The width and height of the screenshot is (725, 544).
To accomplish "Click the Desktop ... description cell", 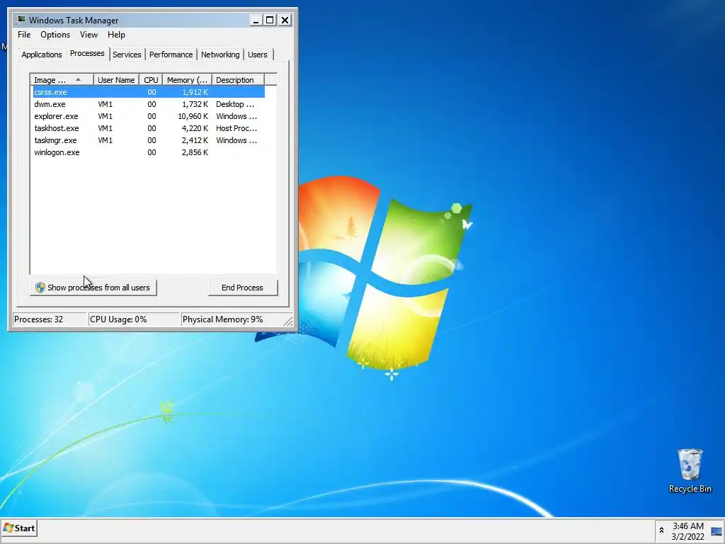I will pos(235,104).
